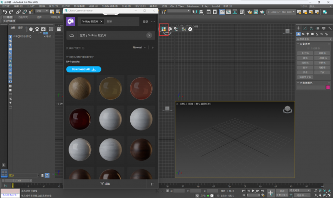Click the Zoom magnifier navigation icon
333x198 pixels.
click(x=316, y=191)
